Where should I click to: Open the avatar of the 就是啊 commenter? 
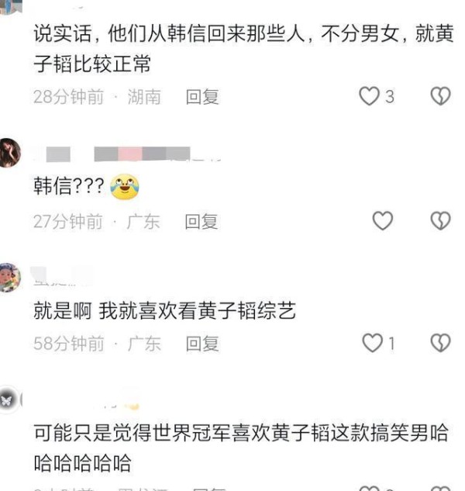coord(9,278)
